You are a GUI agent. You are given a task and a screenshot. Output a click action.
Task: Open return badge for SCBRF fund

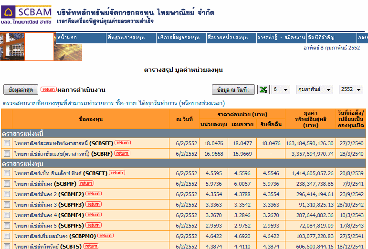(x=122, y=153)
